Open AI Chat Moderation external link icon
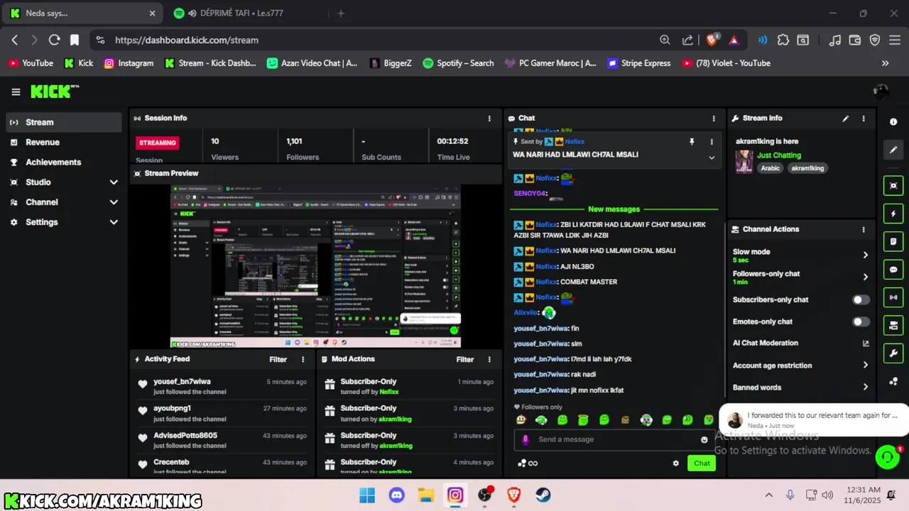 (866, 344)
